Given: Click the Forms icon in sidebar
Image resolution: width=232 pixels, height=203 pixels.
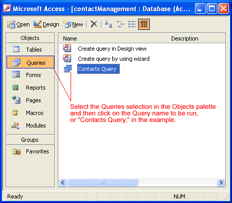Looking at the screenshot, I should pyautogui.click(x=16, y=74).
